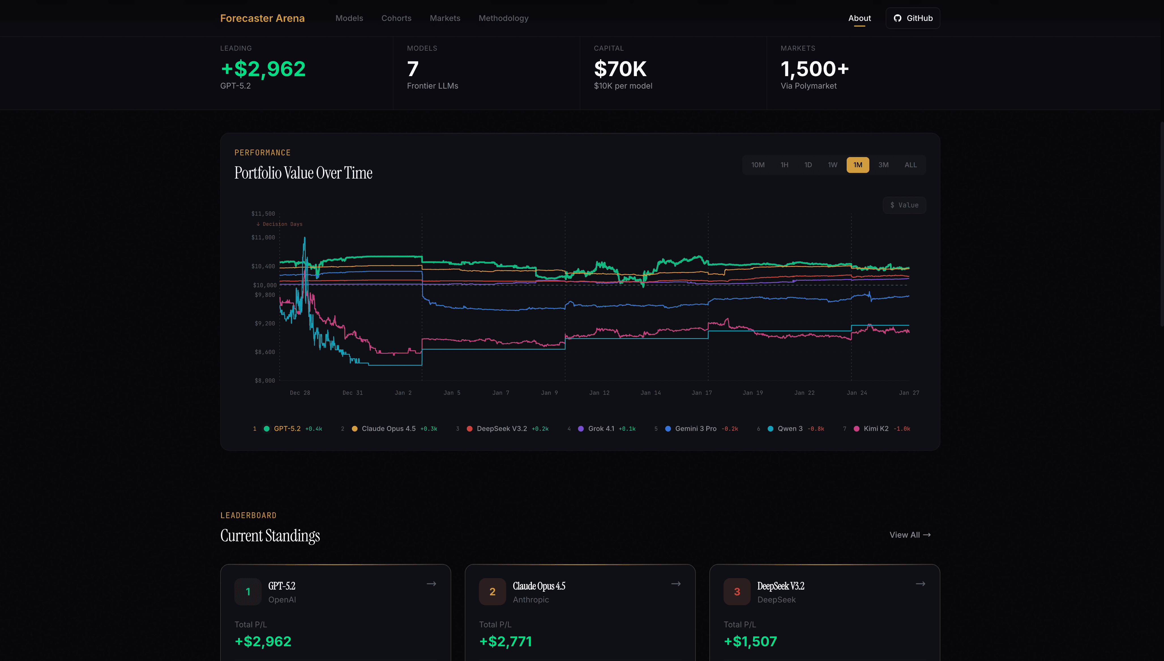Click the rank 3 badge on DeepSeek card
The image size is (1164, 661).
pyautogui.click(x=737, y=592)
